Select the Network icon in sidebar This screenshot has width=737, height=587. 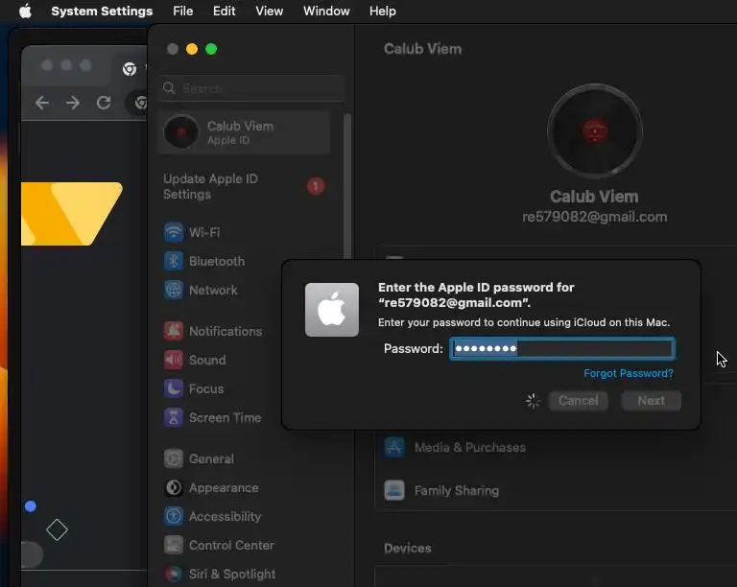[x=174, y=290]
